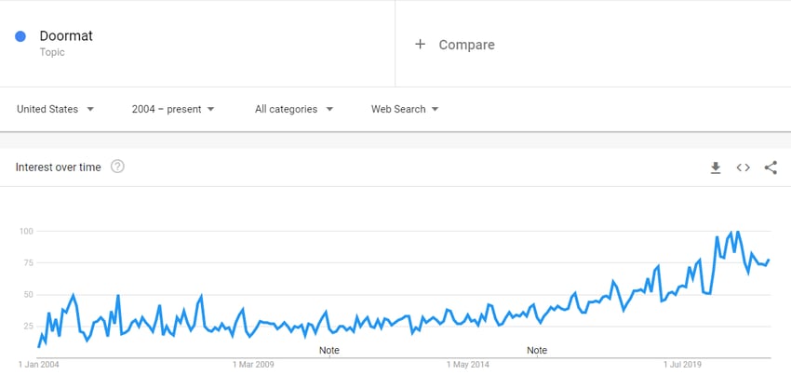Add a term with Compare
This screenshot has width=791, height=388.
[466, 45]
